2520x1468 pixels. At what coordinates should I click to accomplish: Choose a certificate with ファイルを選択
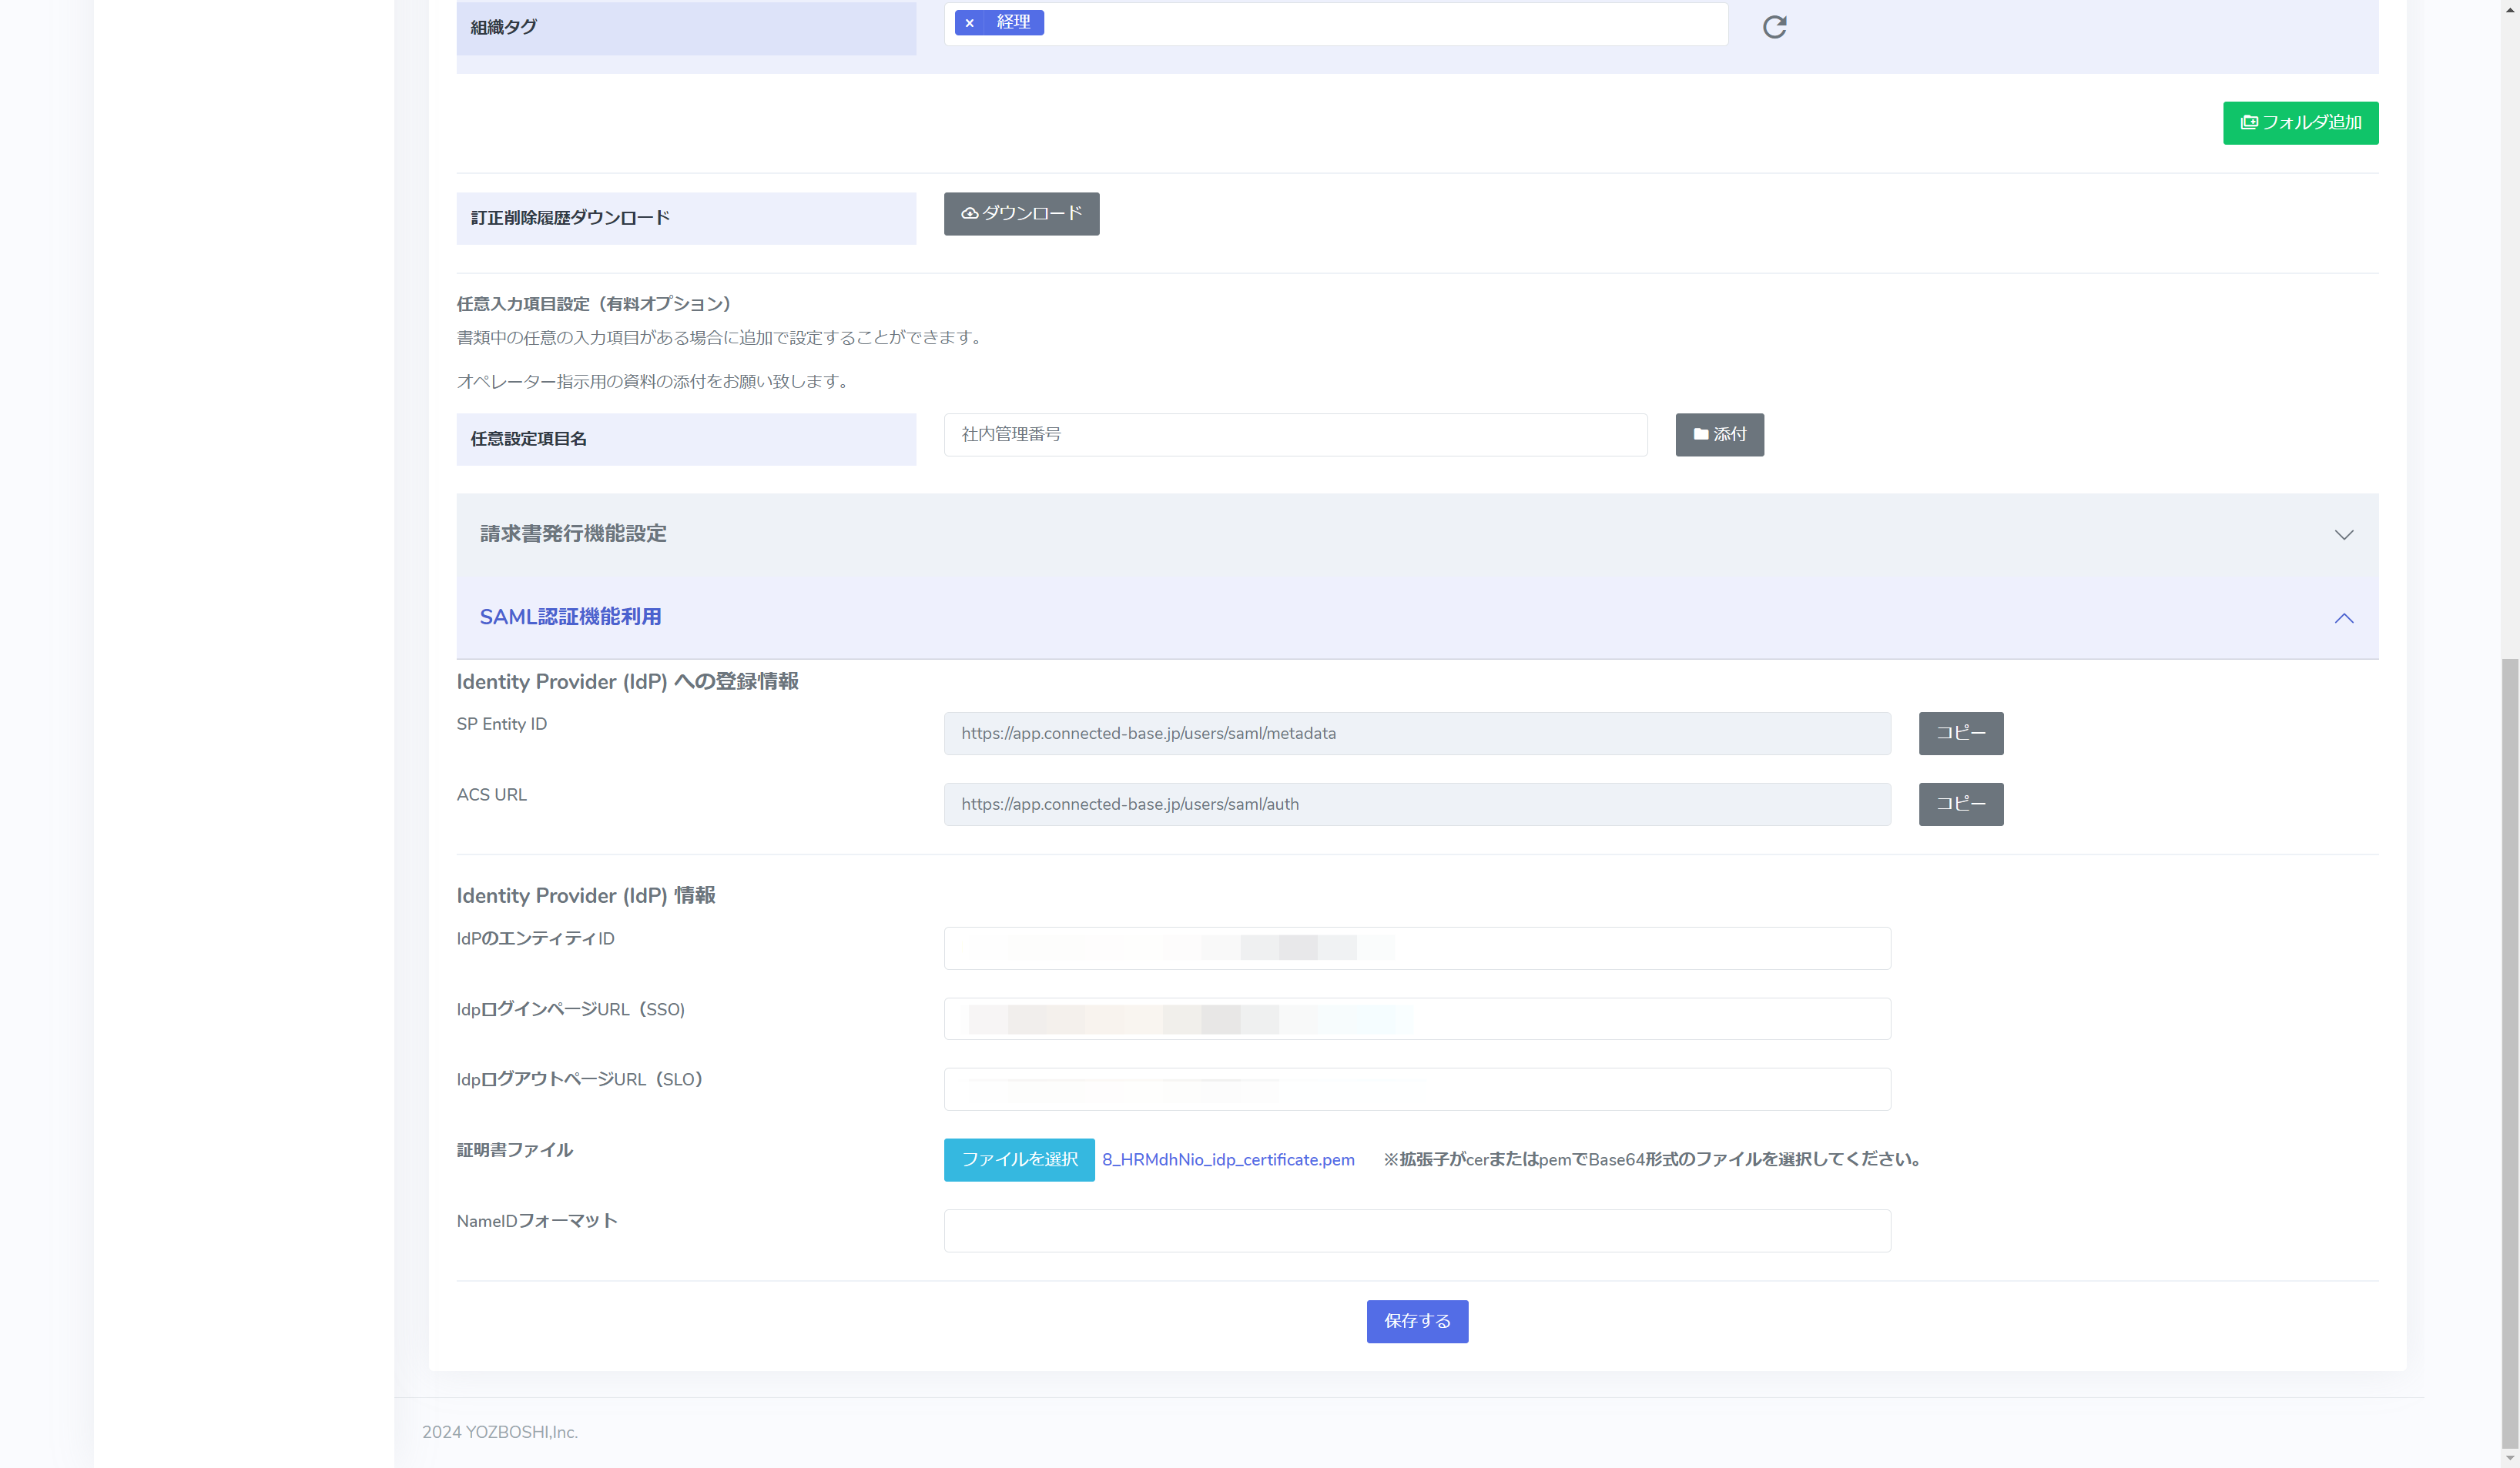click(x=1019, y=1160)
